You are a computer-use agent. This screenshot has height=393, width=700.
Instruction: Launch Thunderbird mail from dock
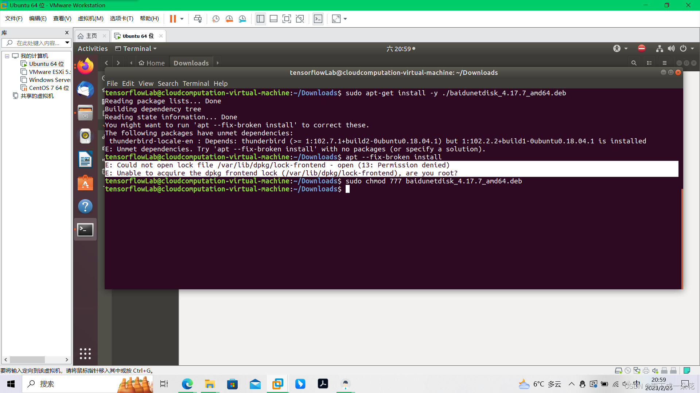85,90
